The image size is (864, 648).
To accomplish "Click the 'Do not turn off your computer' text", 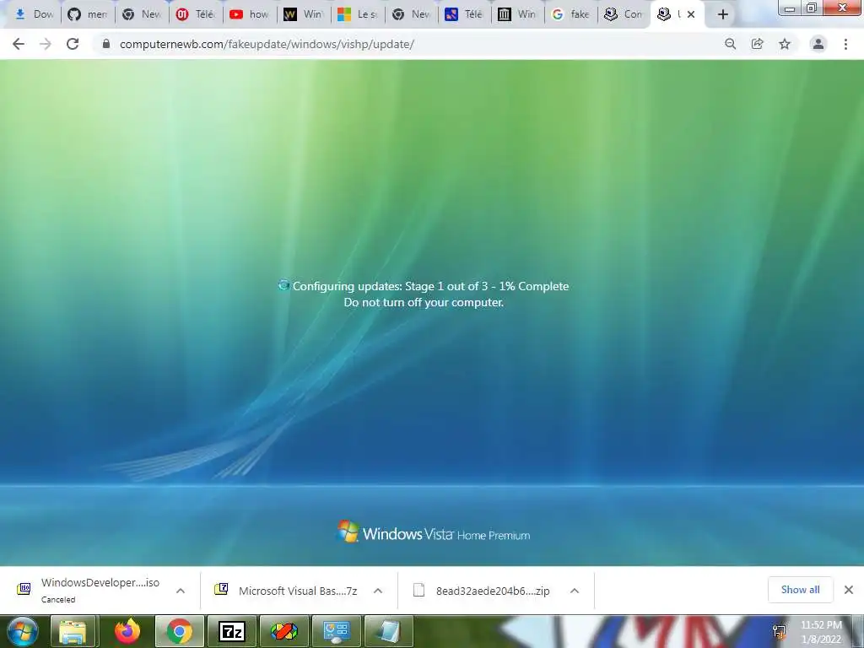I will click(424, 303).
